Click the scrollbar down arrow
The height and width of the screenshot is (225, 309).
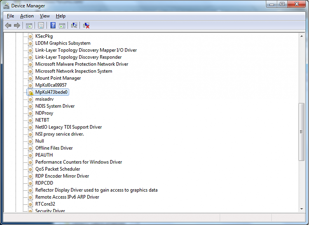(302, 209)
